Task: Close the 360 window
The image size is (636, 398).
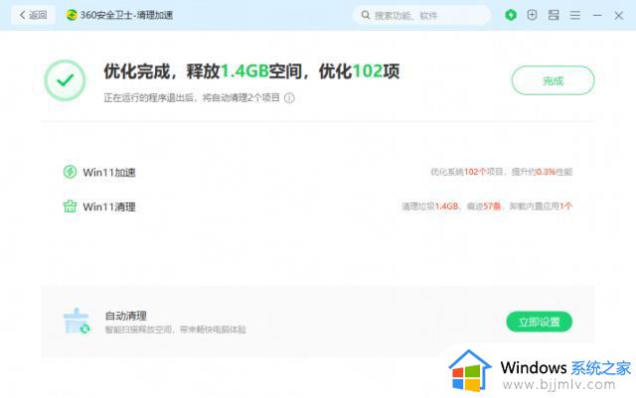Action: (x=618, y=16)
